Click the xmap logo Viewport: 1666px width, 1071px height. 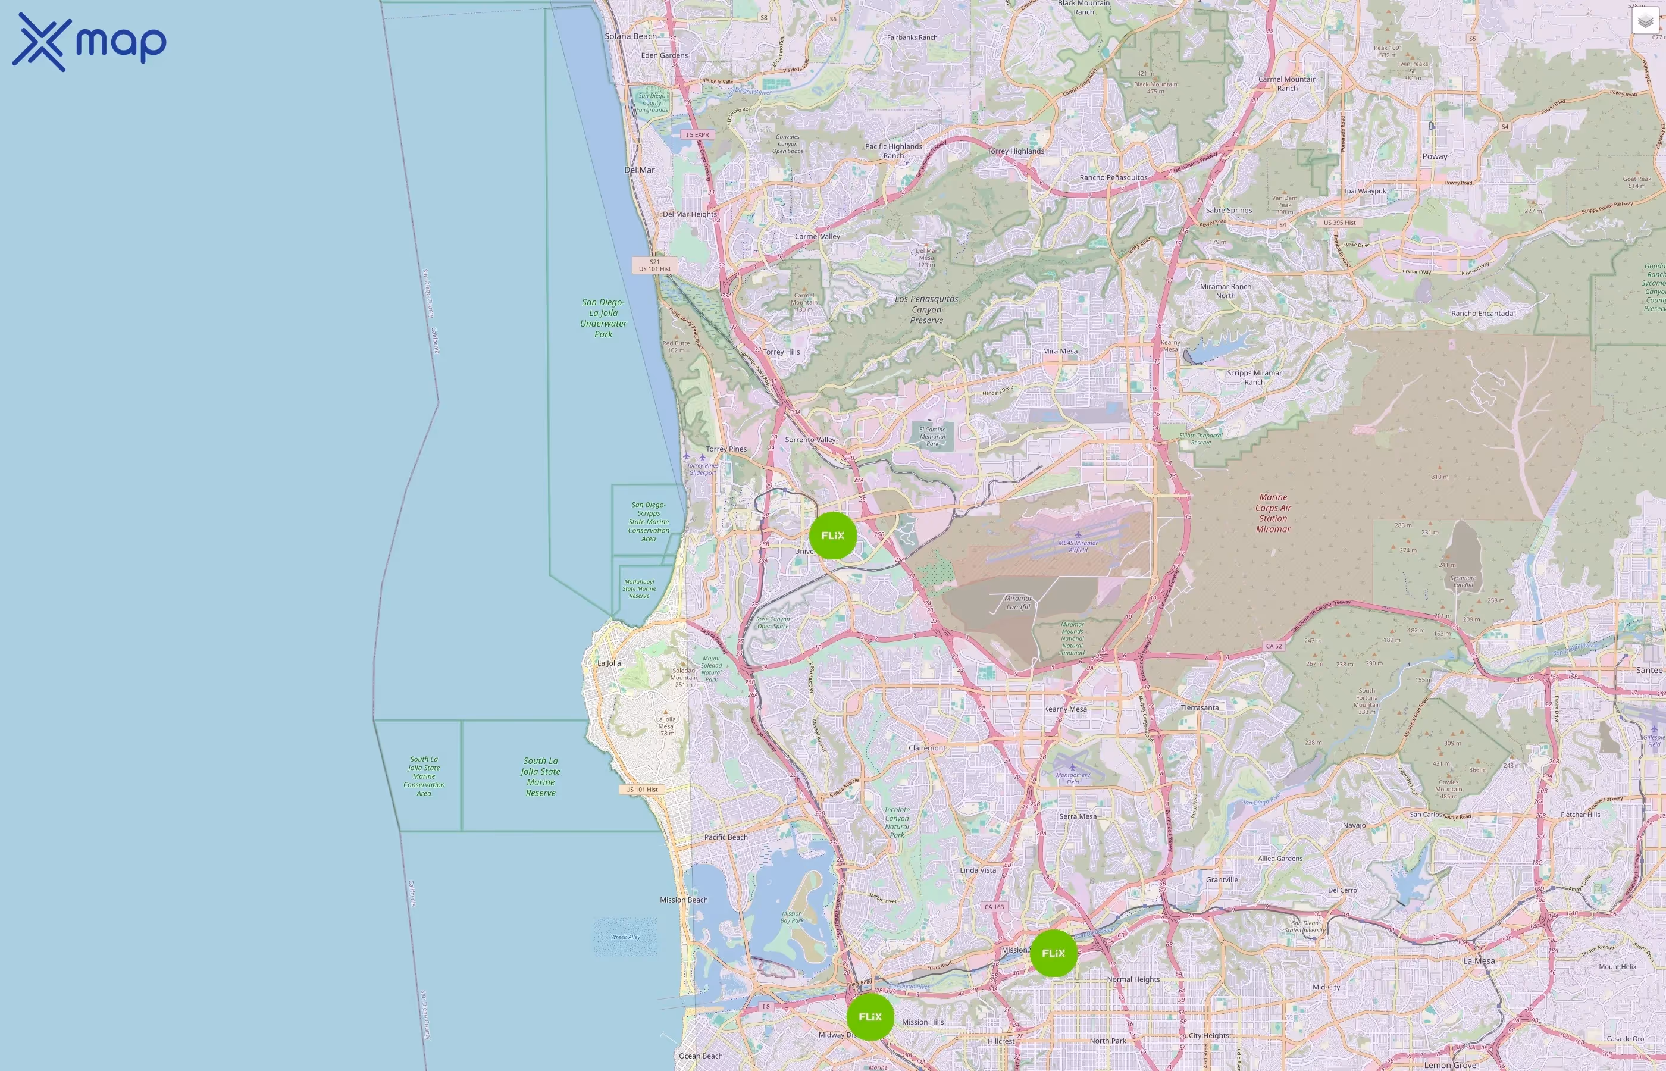point(89,42)
